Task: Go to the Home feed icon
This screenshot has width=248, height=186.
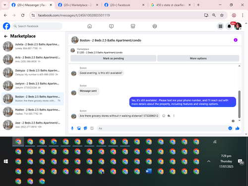Action: pos(89,26)
